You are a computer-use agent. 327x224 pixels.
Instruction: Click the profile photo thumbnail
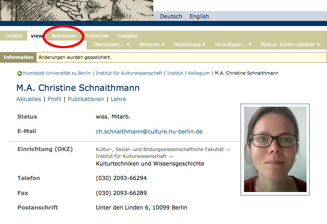pyautogui.click(x=275, y=150)
